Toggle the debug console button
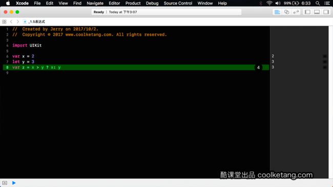The width and height of the screenshot is (333, 187). point(5,183)
